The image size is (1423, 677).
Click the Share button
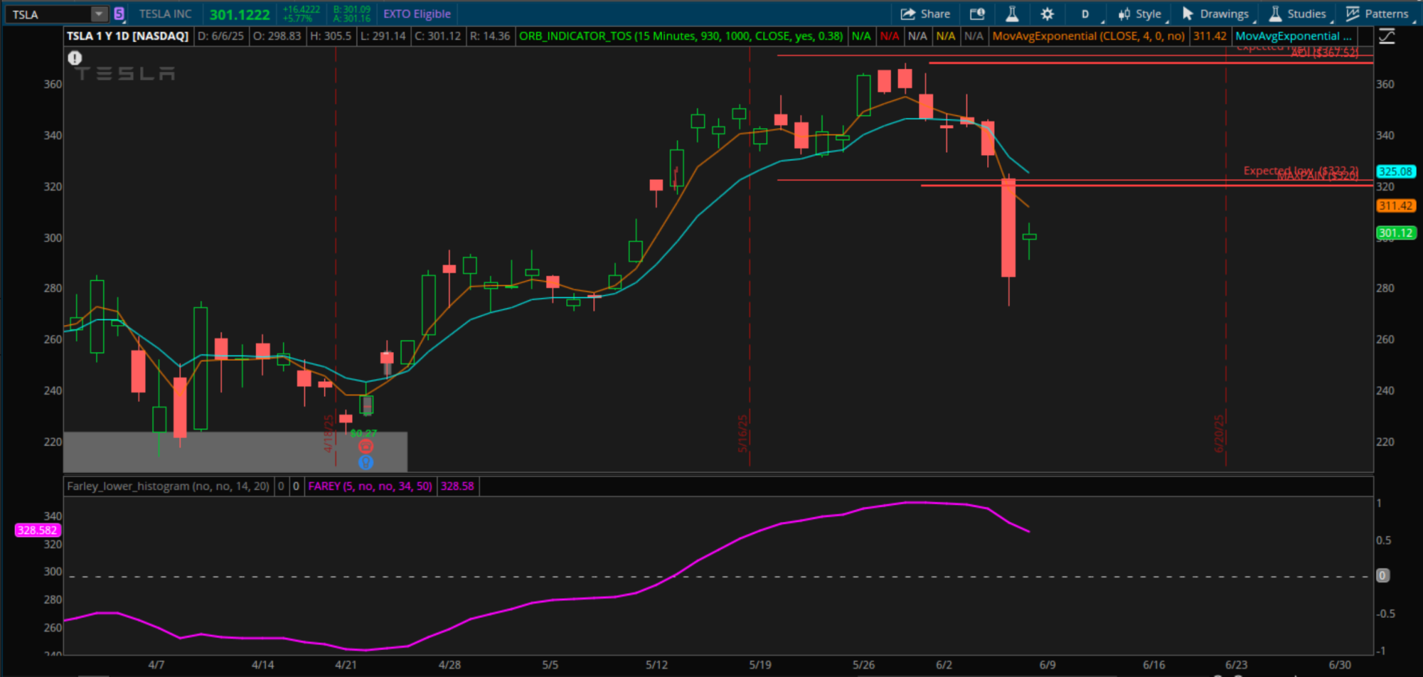925,13
